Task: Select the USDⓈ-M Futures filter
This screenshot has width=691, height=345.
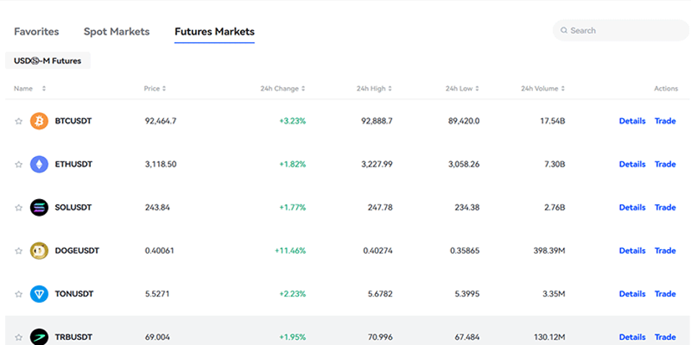Action: point(48,60)
